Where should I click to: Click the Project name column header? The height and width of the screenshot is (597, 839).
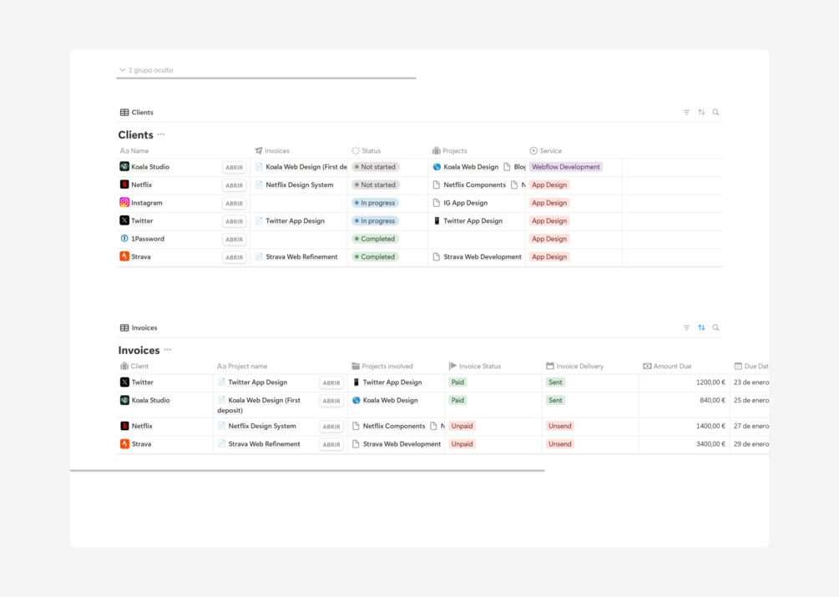[242, 367]
